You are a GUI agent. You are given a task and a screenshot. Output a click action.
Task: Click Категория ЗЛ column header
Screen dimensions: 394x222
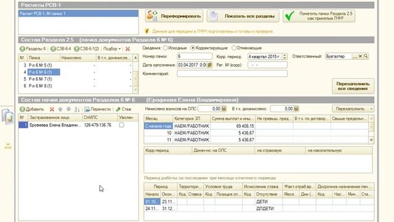(x=191, y=118)
